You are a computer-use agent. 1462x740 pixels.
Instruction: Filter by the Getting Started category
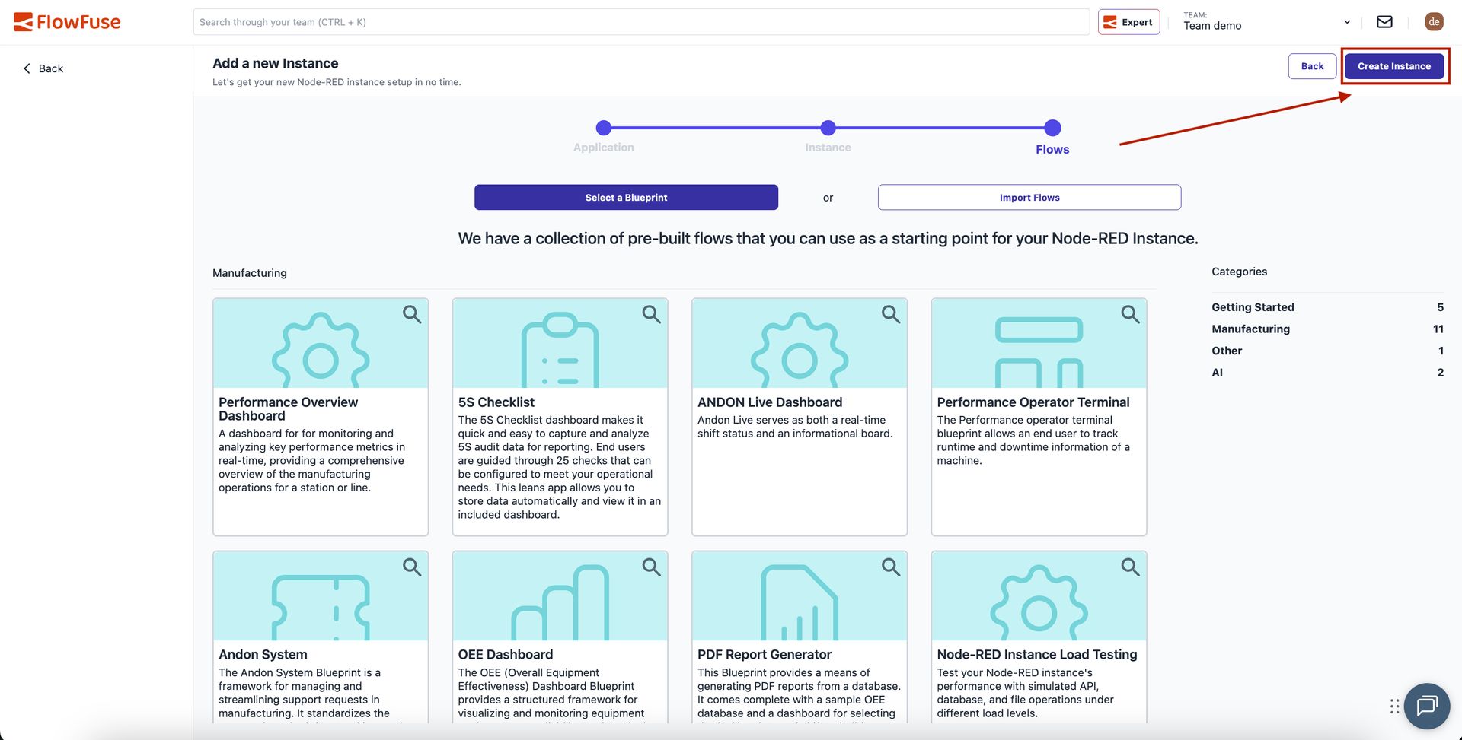coord(1253,307)
